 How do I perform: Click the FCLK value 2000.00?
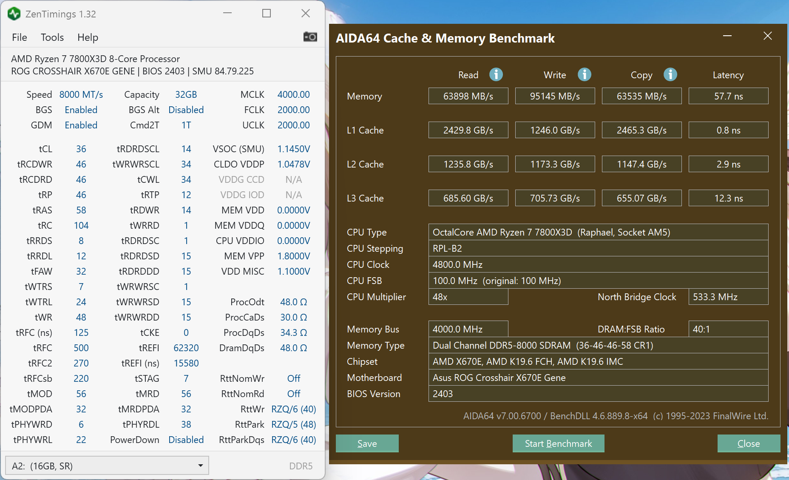(x=293, y=110)
